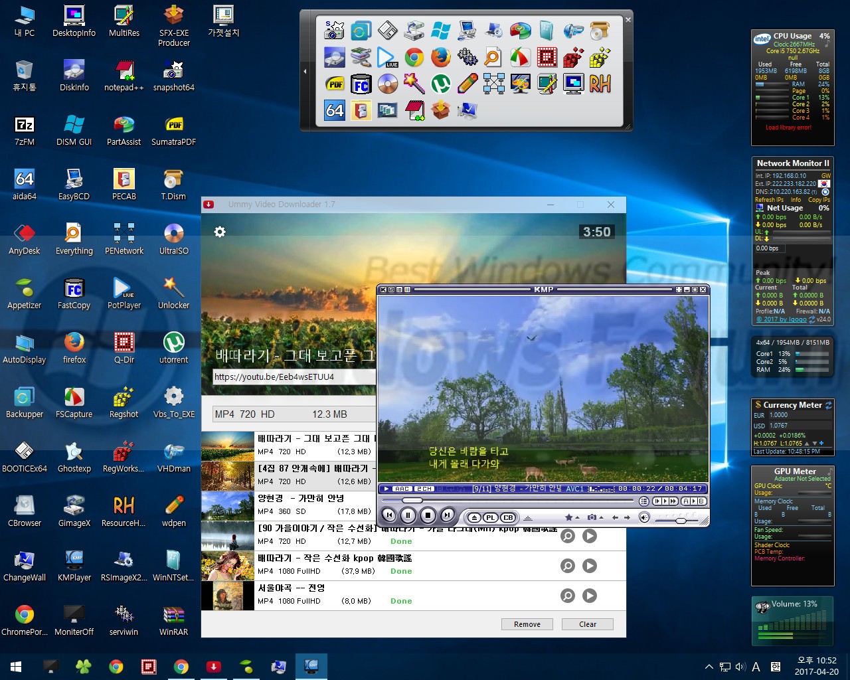Screen dimensions: 850x680
Task: Collapse launcher panel with left arrow
Action: [x=305, y=71]
